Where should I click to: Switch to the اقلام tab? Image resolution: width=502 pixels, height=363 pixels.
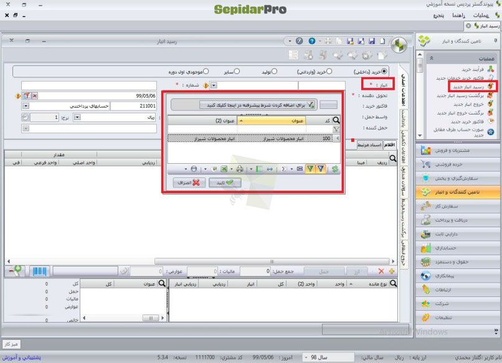tap(390, 144)
